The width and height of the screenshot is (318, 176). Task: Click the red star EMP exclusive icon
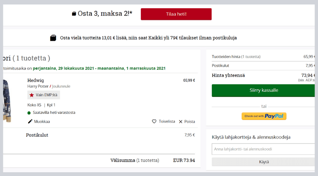(x=32, y=95)
